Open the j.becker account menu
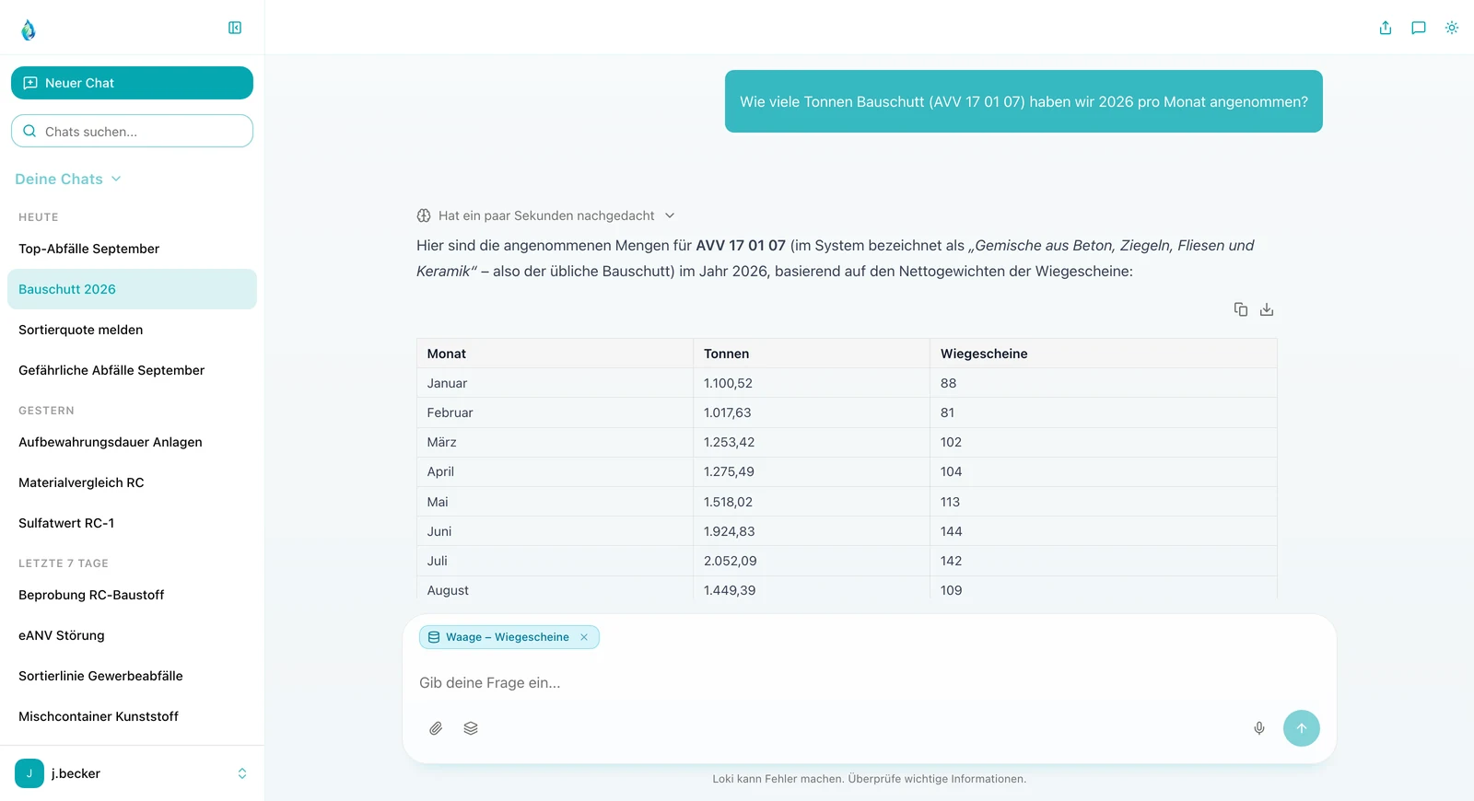 (132, 773)
